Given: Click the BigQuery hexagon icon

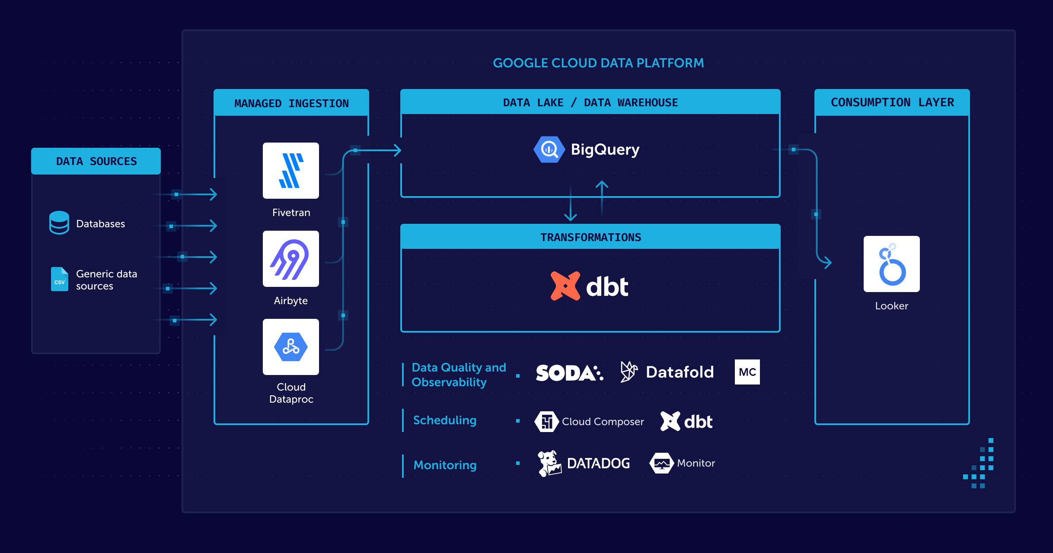Looking at the screenshot, I should pyautogui.click(x=549, y=149).
